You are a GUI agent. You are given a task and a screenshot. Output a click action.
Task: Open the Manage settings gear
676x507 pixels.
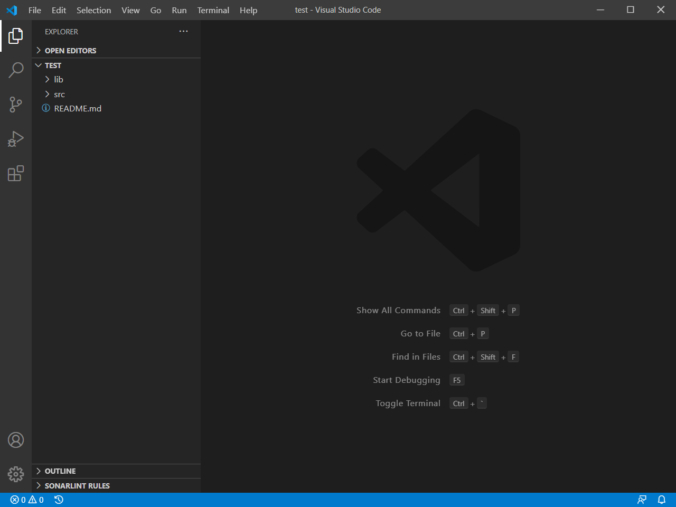point(16,474)
